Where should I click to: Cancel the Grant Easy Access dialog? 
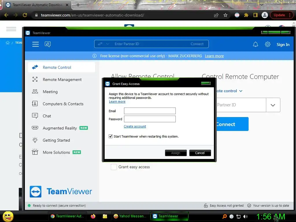[200, 153]
